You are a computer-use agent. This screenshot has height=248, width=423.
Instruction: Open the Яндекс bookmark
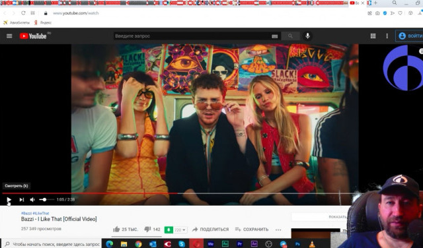[42, 22]
